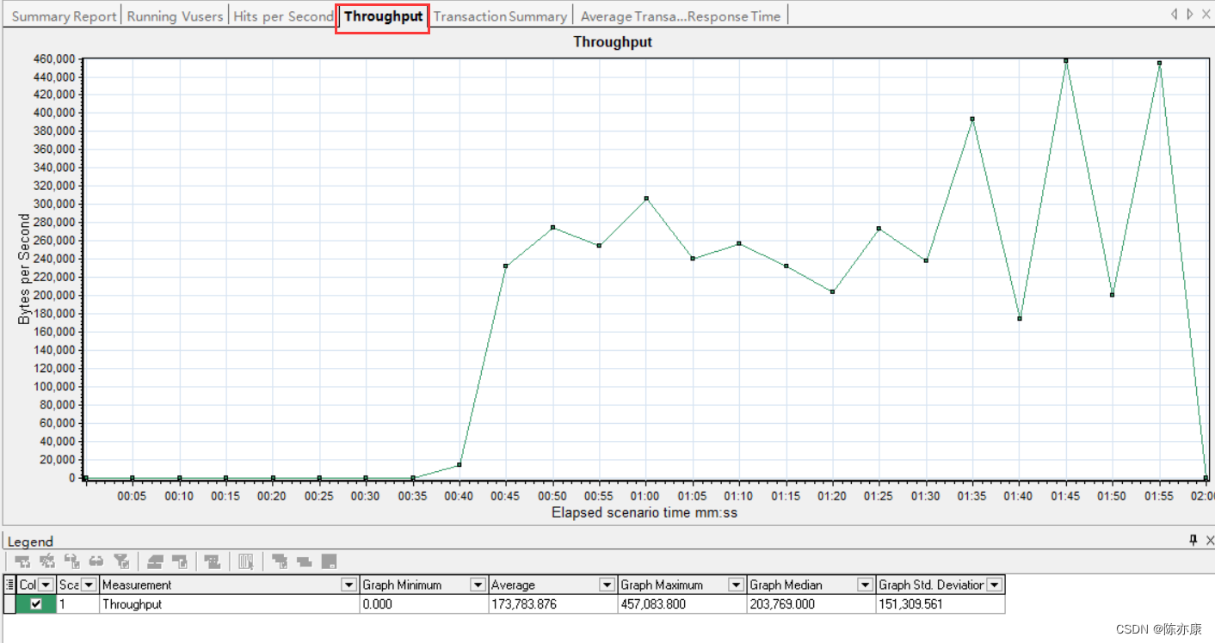Screen dimensions: 1215x643
Task: Click the Bytes per Second axis label
Action: [x=24, y=269]
